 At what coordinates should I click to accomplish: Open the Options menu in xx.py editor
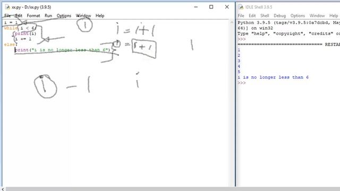click(64, 15)
